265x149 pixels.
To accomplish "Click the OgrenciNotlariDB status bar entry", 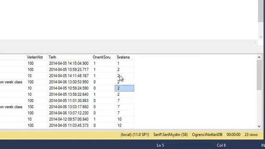I will [x=207, y=135].
